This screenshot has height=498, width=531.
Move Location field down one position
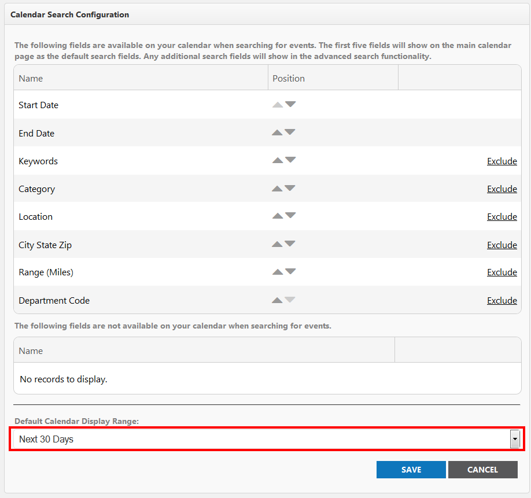290,215
